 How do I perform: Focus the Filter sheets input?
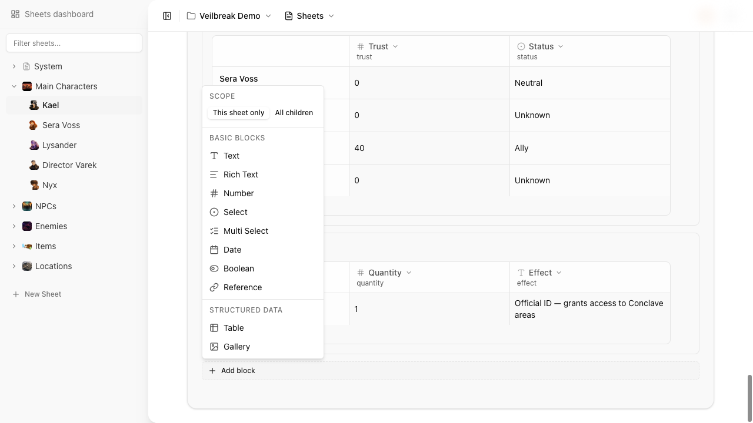[74, 43]
